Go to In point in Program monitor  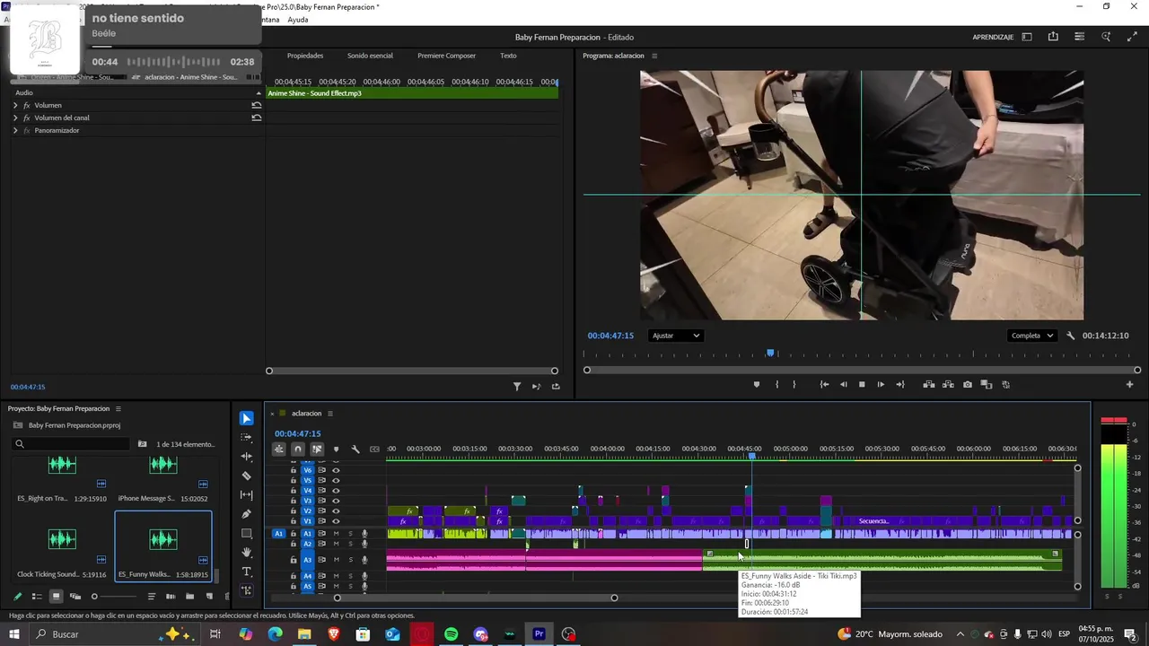(824, 384)
